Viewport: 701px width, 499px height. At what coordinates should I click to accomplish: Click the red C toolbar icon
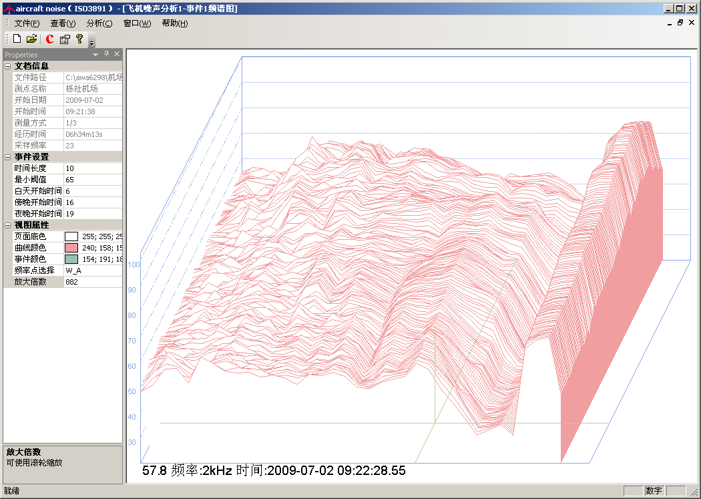point(49,39)
